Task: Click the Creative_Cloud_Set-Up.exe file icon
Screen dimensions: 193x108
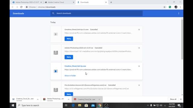Action: pos(56,71)
